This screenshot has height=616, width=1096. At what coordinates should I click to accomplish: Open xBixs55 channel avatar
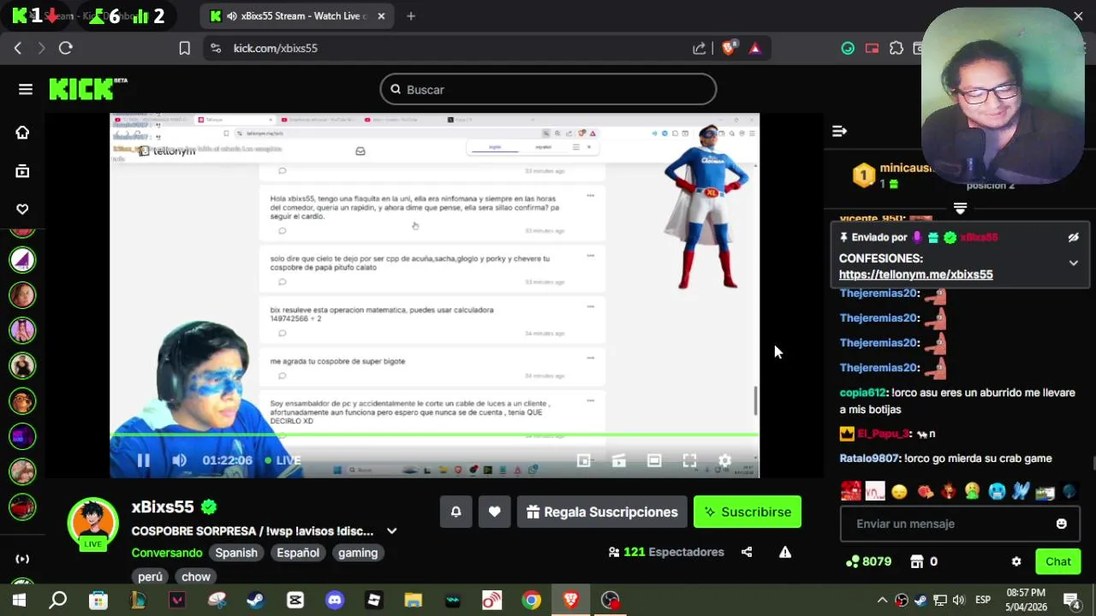coord(92,522)
